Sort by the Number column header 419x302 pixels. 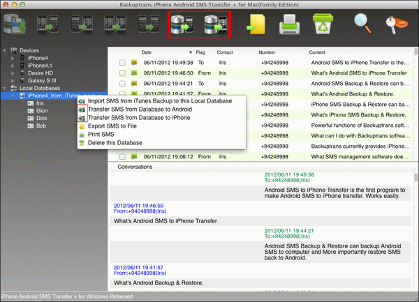click(267, 52)
